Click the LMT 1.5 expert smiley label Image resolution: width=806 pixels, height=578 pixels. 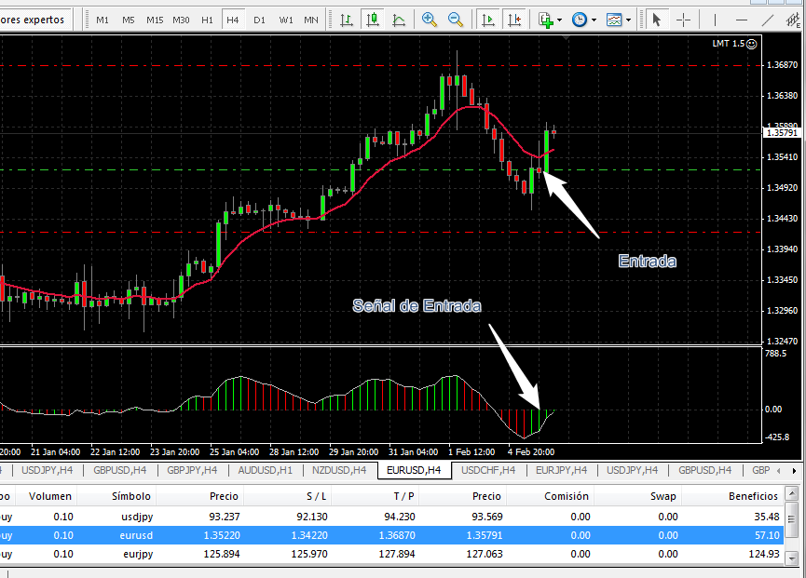pos(734,44)
